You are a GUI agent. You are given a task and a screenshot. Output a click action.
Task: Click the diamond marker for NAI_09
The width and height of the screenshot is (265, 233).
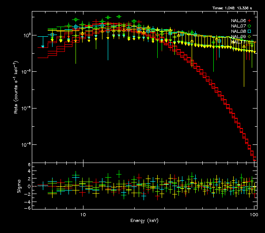[x=249, y=37]
